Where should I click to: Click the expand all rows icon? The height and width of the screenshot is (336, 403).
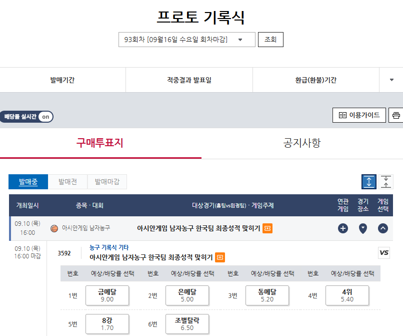pos(369,181)
